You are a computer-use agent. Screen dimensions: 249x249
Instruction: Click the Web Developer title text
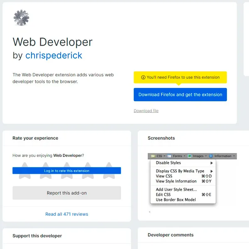(x=53, y=42)
